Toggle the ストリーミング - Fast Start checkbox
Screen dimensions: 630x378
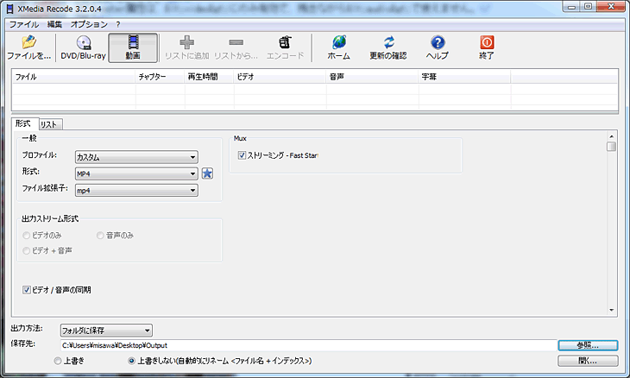click(242, 155)
